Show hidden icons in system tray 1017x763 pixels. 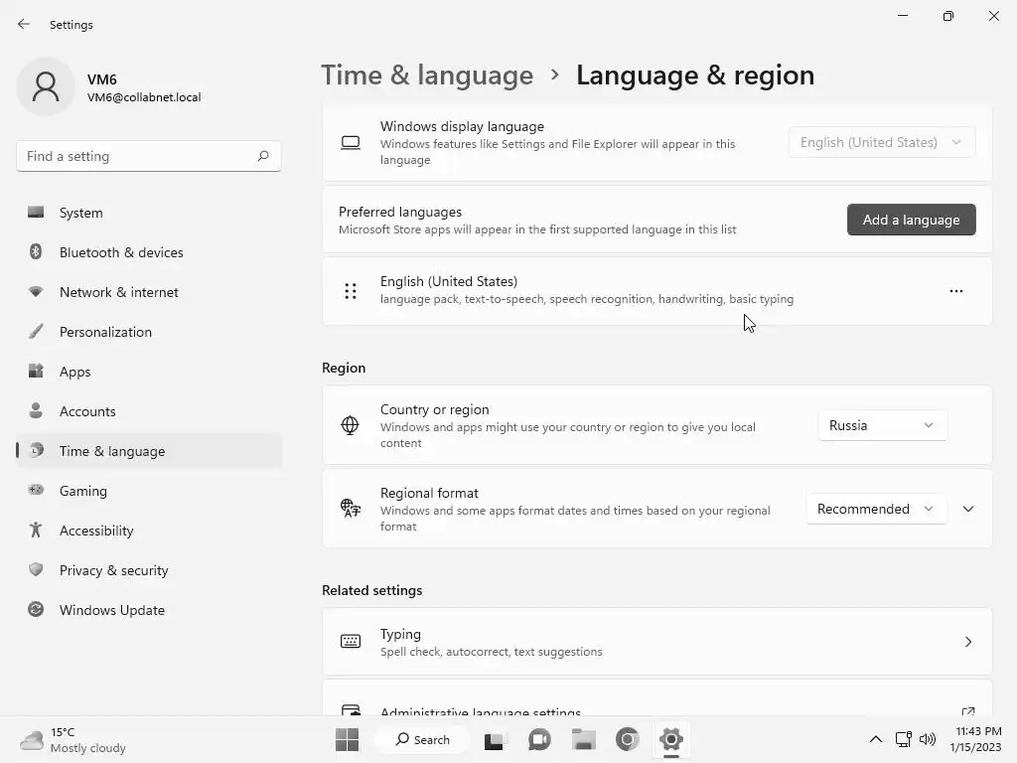pyautogui.click(x=875, y=739)
